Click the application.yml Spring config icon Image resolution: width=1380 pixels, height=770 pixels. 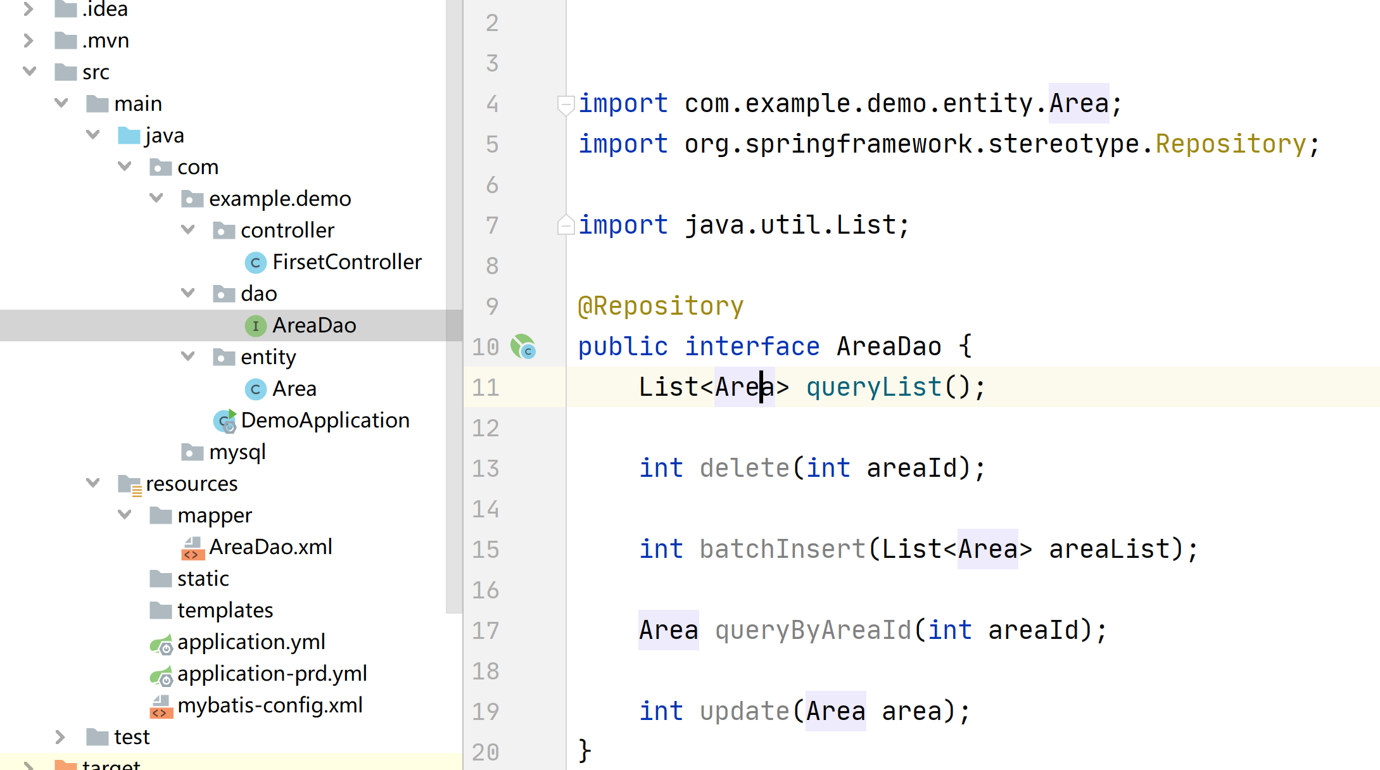coord(161,643)
